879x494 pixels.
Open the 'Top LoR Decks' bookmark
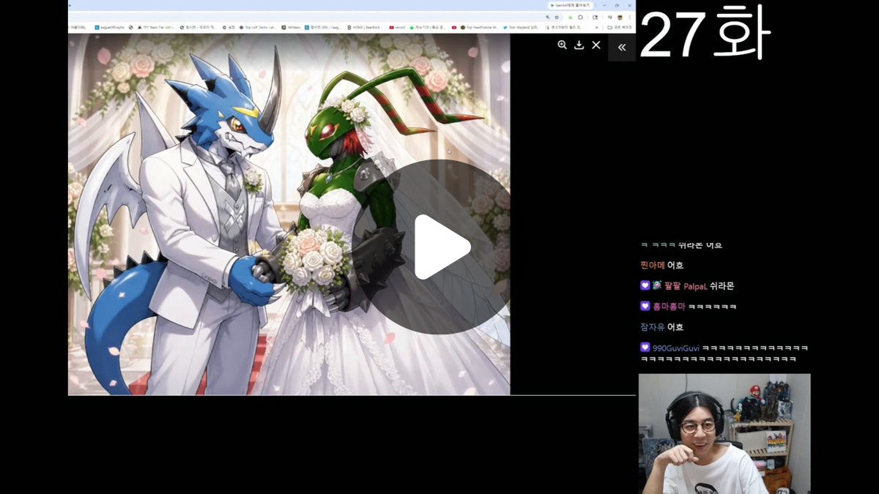[258, 27]
